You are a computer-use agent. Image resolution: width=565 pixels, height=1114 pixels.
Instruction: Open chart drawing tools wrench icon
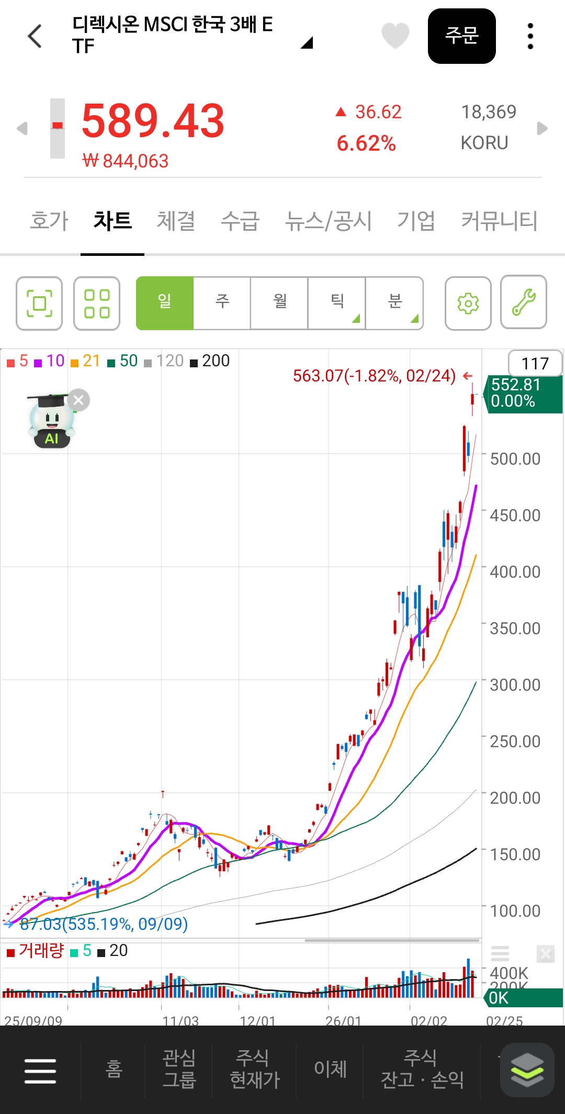coord(524,302)
